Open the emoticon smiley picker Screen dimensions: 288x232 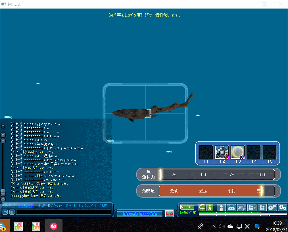tap(12, 212)
